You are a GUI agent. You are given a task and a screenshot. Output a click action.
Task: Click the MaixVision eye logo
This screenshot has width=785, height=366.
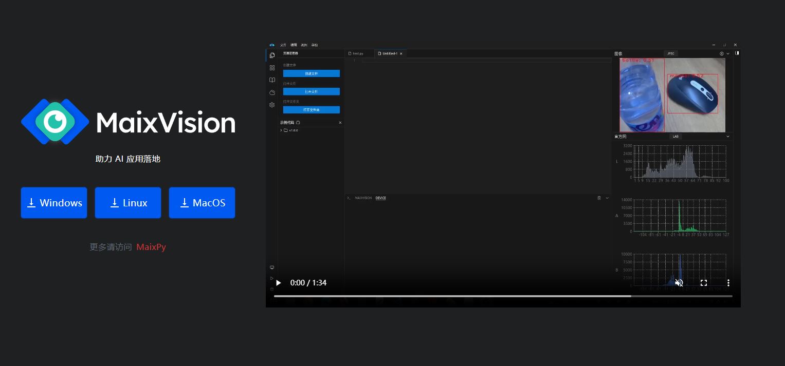(55, 121)
